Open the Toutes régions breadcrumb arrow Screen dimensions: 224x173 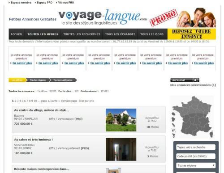38,80
